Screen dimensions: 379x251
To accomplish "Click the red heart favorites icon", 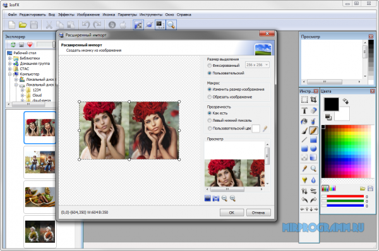I will [x=30, y=44].
